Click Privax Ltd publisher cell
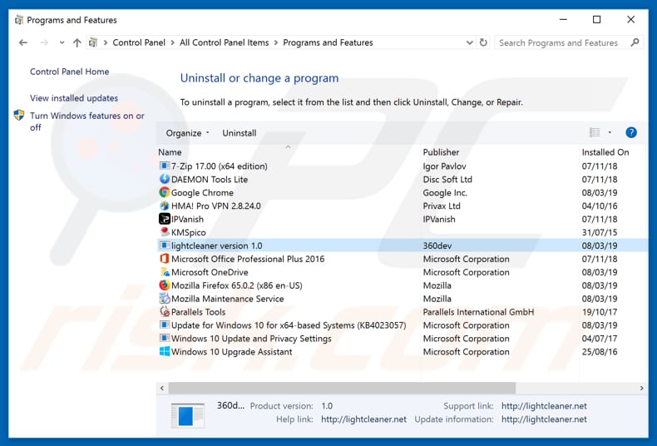657x446 pixels. (x=442, y=206)
